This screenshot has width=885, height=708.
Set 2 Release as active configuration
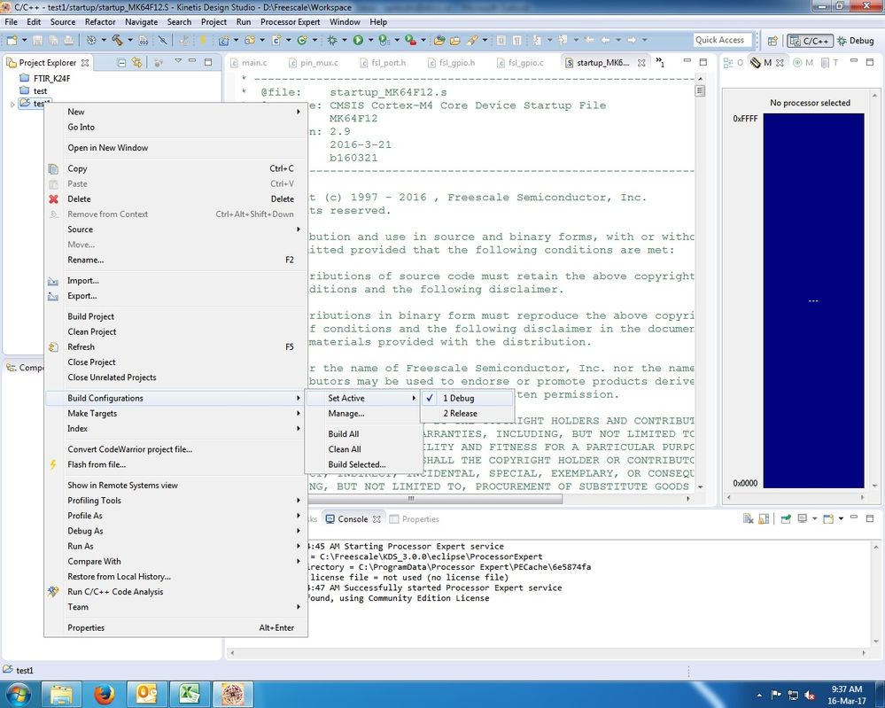(468, 413)
